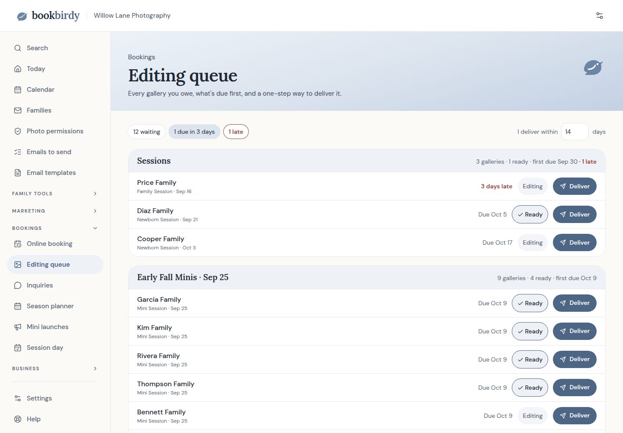Screen dimensions: 623x433
Task: Deliver the Garcia Family gallery
Action: tap(575, 303)
